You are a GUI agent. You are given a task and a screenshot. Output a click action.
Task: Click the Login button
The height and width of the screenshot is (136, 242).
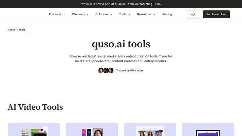(x=193, y=14)
